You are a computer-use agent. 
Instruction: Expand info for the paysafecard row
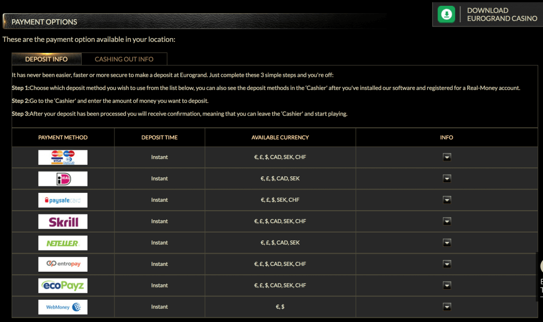coord(446,200)
